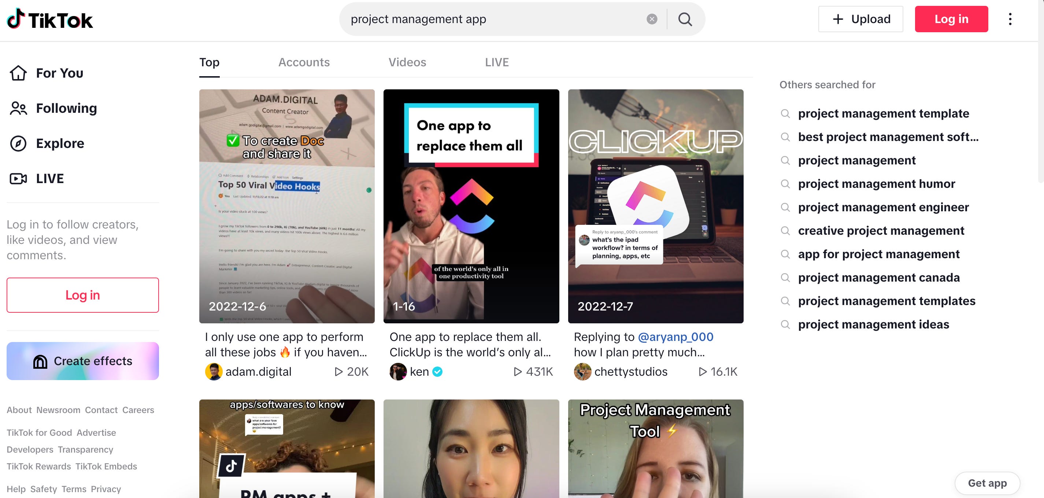
Task: Click the search icon beside 'project management canada'
Action: [785, 278]
